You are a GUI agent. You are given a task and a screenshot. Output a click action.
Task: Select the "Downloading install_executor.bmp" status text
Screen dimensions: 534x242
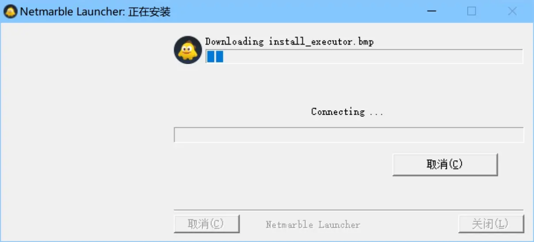pyautogui.click(x=289, y=42)
